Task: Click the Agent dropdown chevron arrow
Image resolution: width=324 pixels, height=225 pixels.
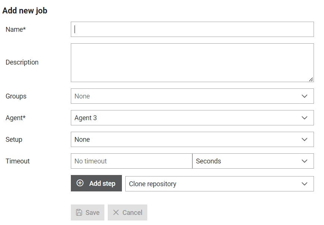Action: [304, 118]
